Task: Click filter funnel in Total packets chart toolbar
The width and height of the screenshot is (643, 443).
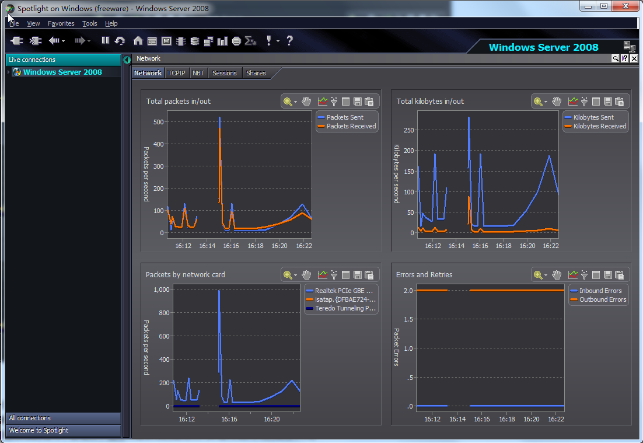Action: point(334,102)
